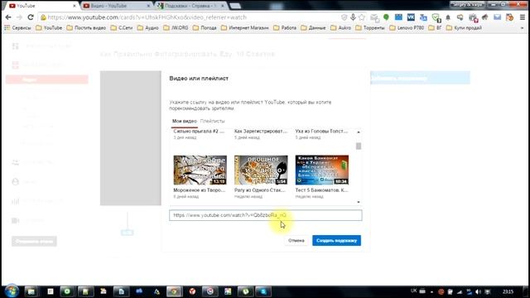Open File Explorer from the taskbar
This screenshot has width=530, height=298.
[x=31, y=291]
